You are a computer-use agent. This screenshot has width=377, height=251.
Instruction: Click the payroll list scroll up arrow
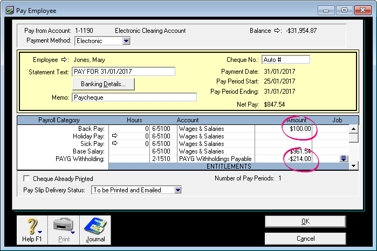tap(354, 129)
